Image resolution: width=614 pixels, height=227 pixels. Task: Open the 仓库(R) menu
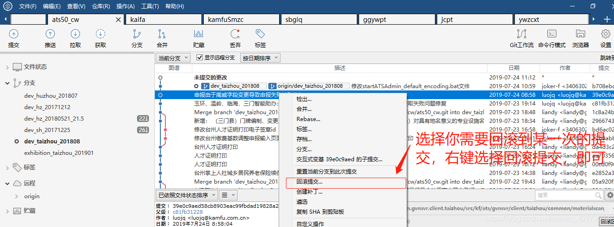101,6
